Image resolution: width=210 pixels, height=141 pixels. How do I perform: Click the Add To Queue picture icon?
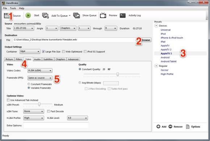tap(46, 16)
